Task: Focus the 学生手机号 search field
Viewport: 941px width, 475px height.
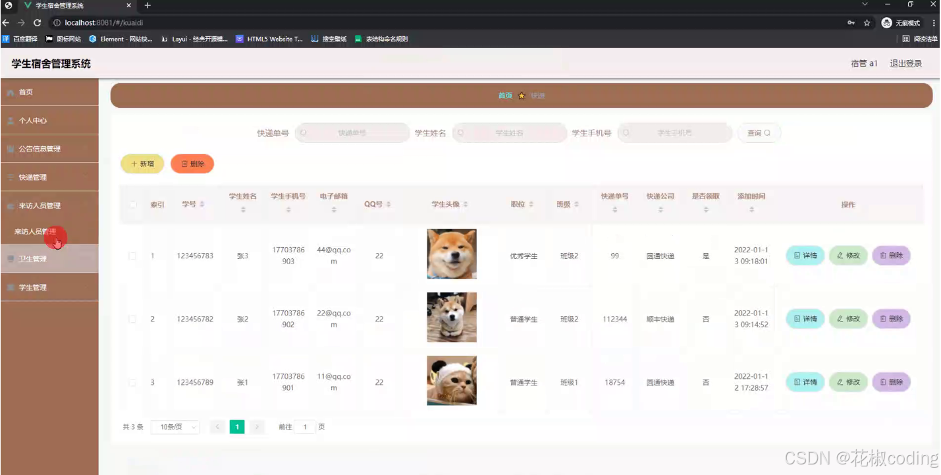Action: (675, 133)
